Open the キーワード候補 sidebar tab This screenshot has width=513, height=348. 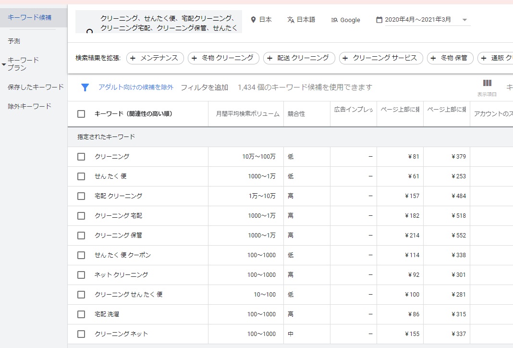point(30,18)
